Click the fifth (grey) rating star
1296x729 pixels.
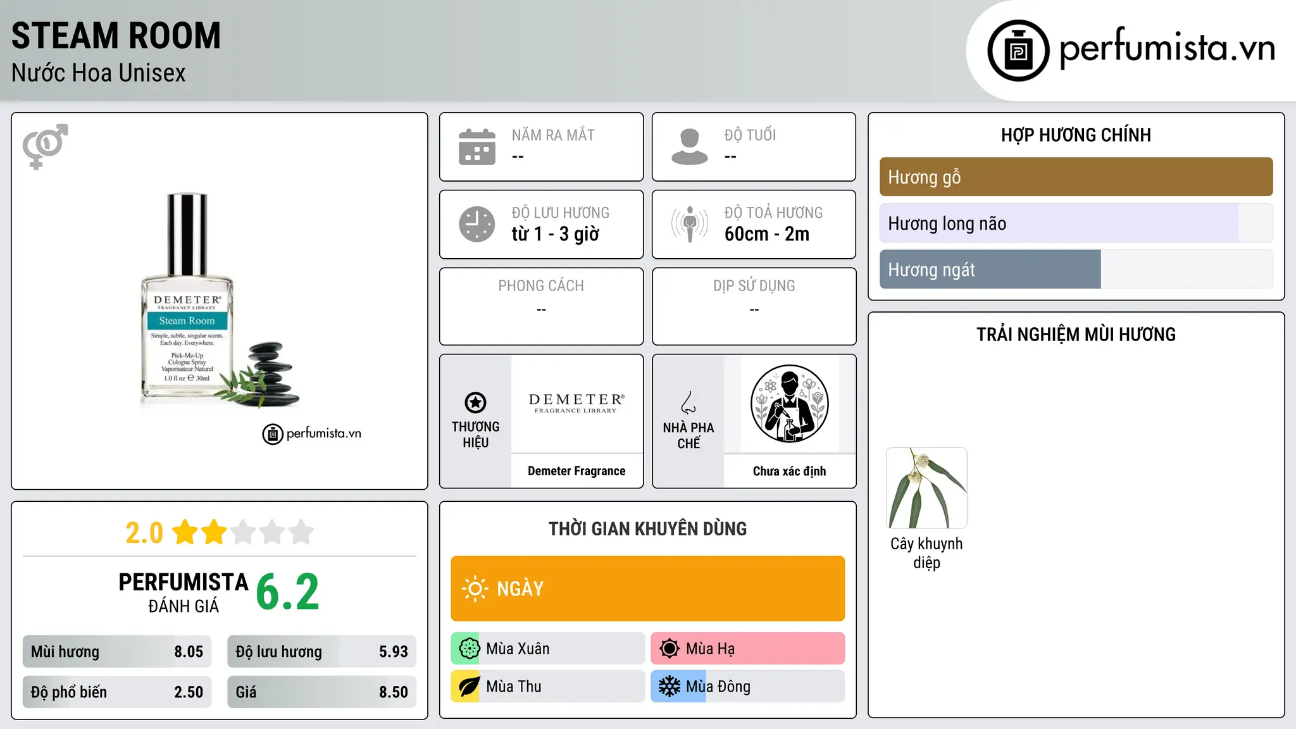[x=301, y=532]
